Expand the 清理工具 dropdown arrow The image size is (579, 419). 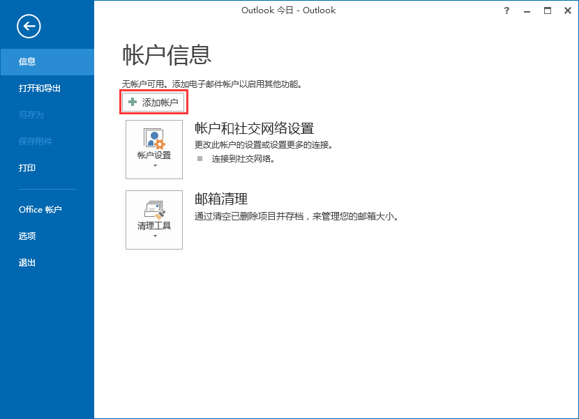(x=154, y=236)
